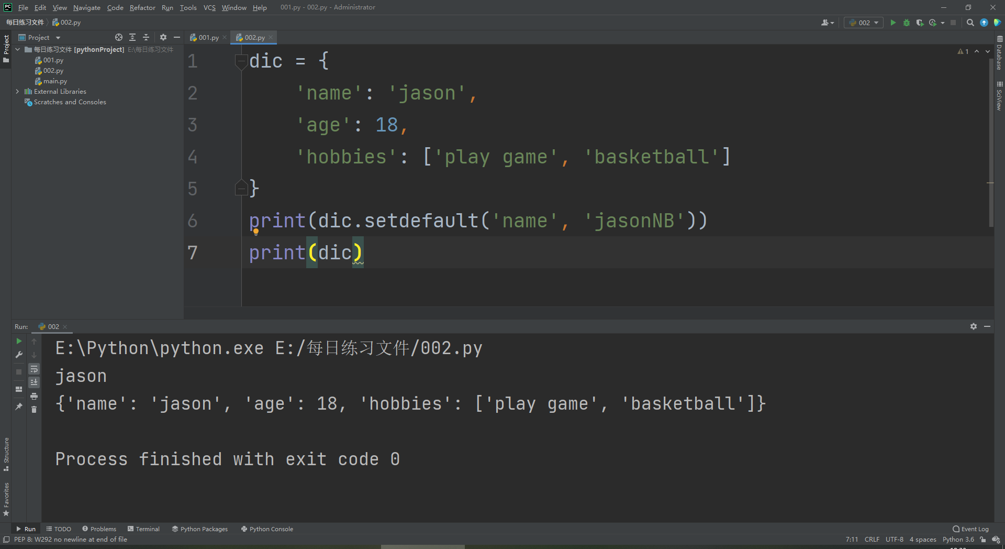Image resolution: width=1005 pixels, height=549 pixels.
Task: Open the Refactor menu
Action: click(142, 7)
